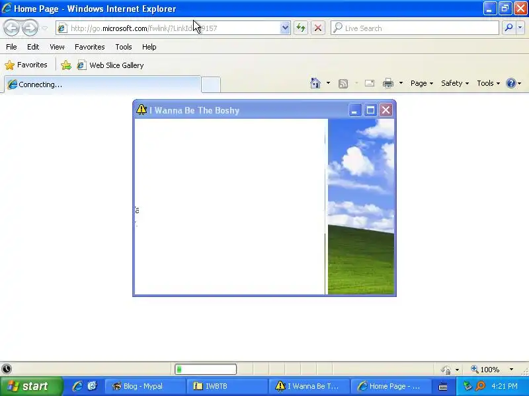The height and width of the screenshot is (396, 529).
Task: Click the status bar security zone icon
Action: click(446, 370)
